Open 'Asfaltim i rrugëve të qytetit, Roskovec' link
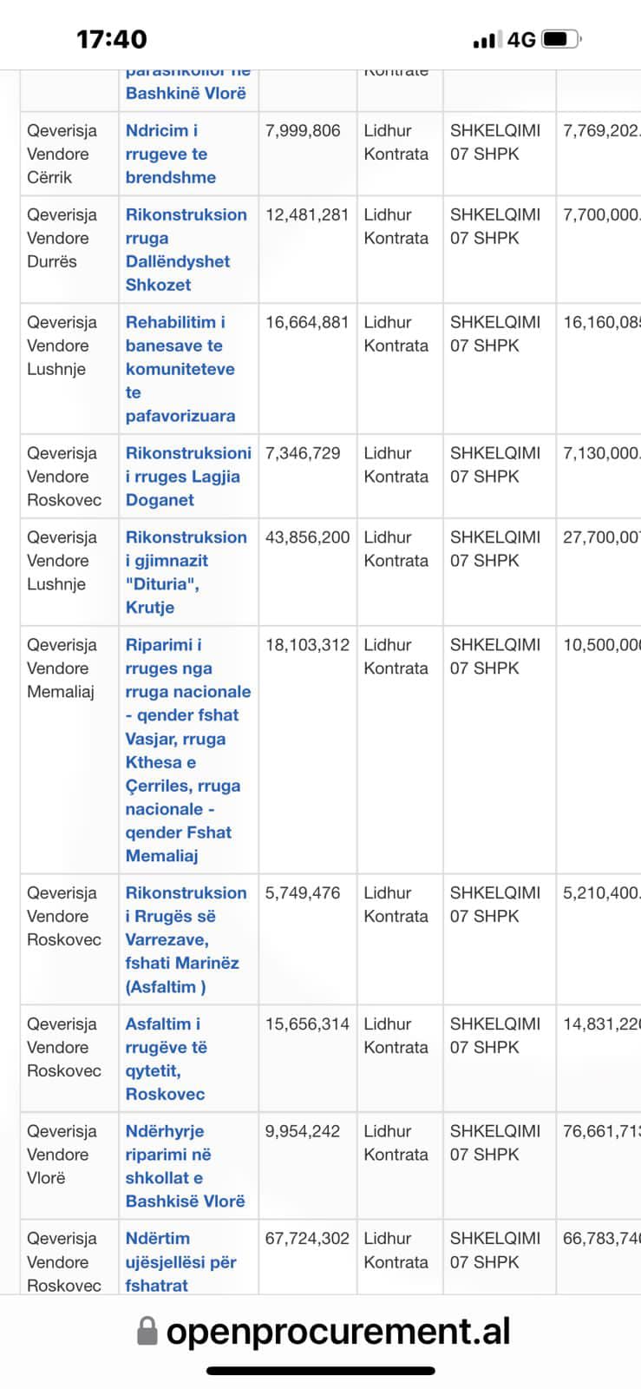 166,1058
